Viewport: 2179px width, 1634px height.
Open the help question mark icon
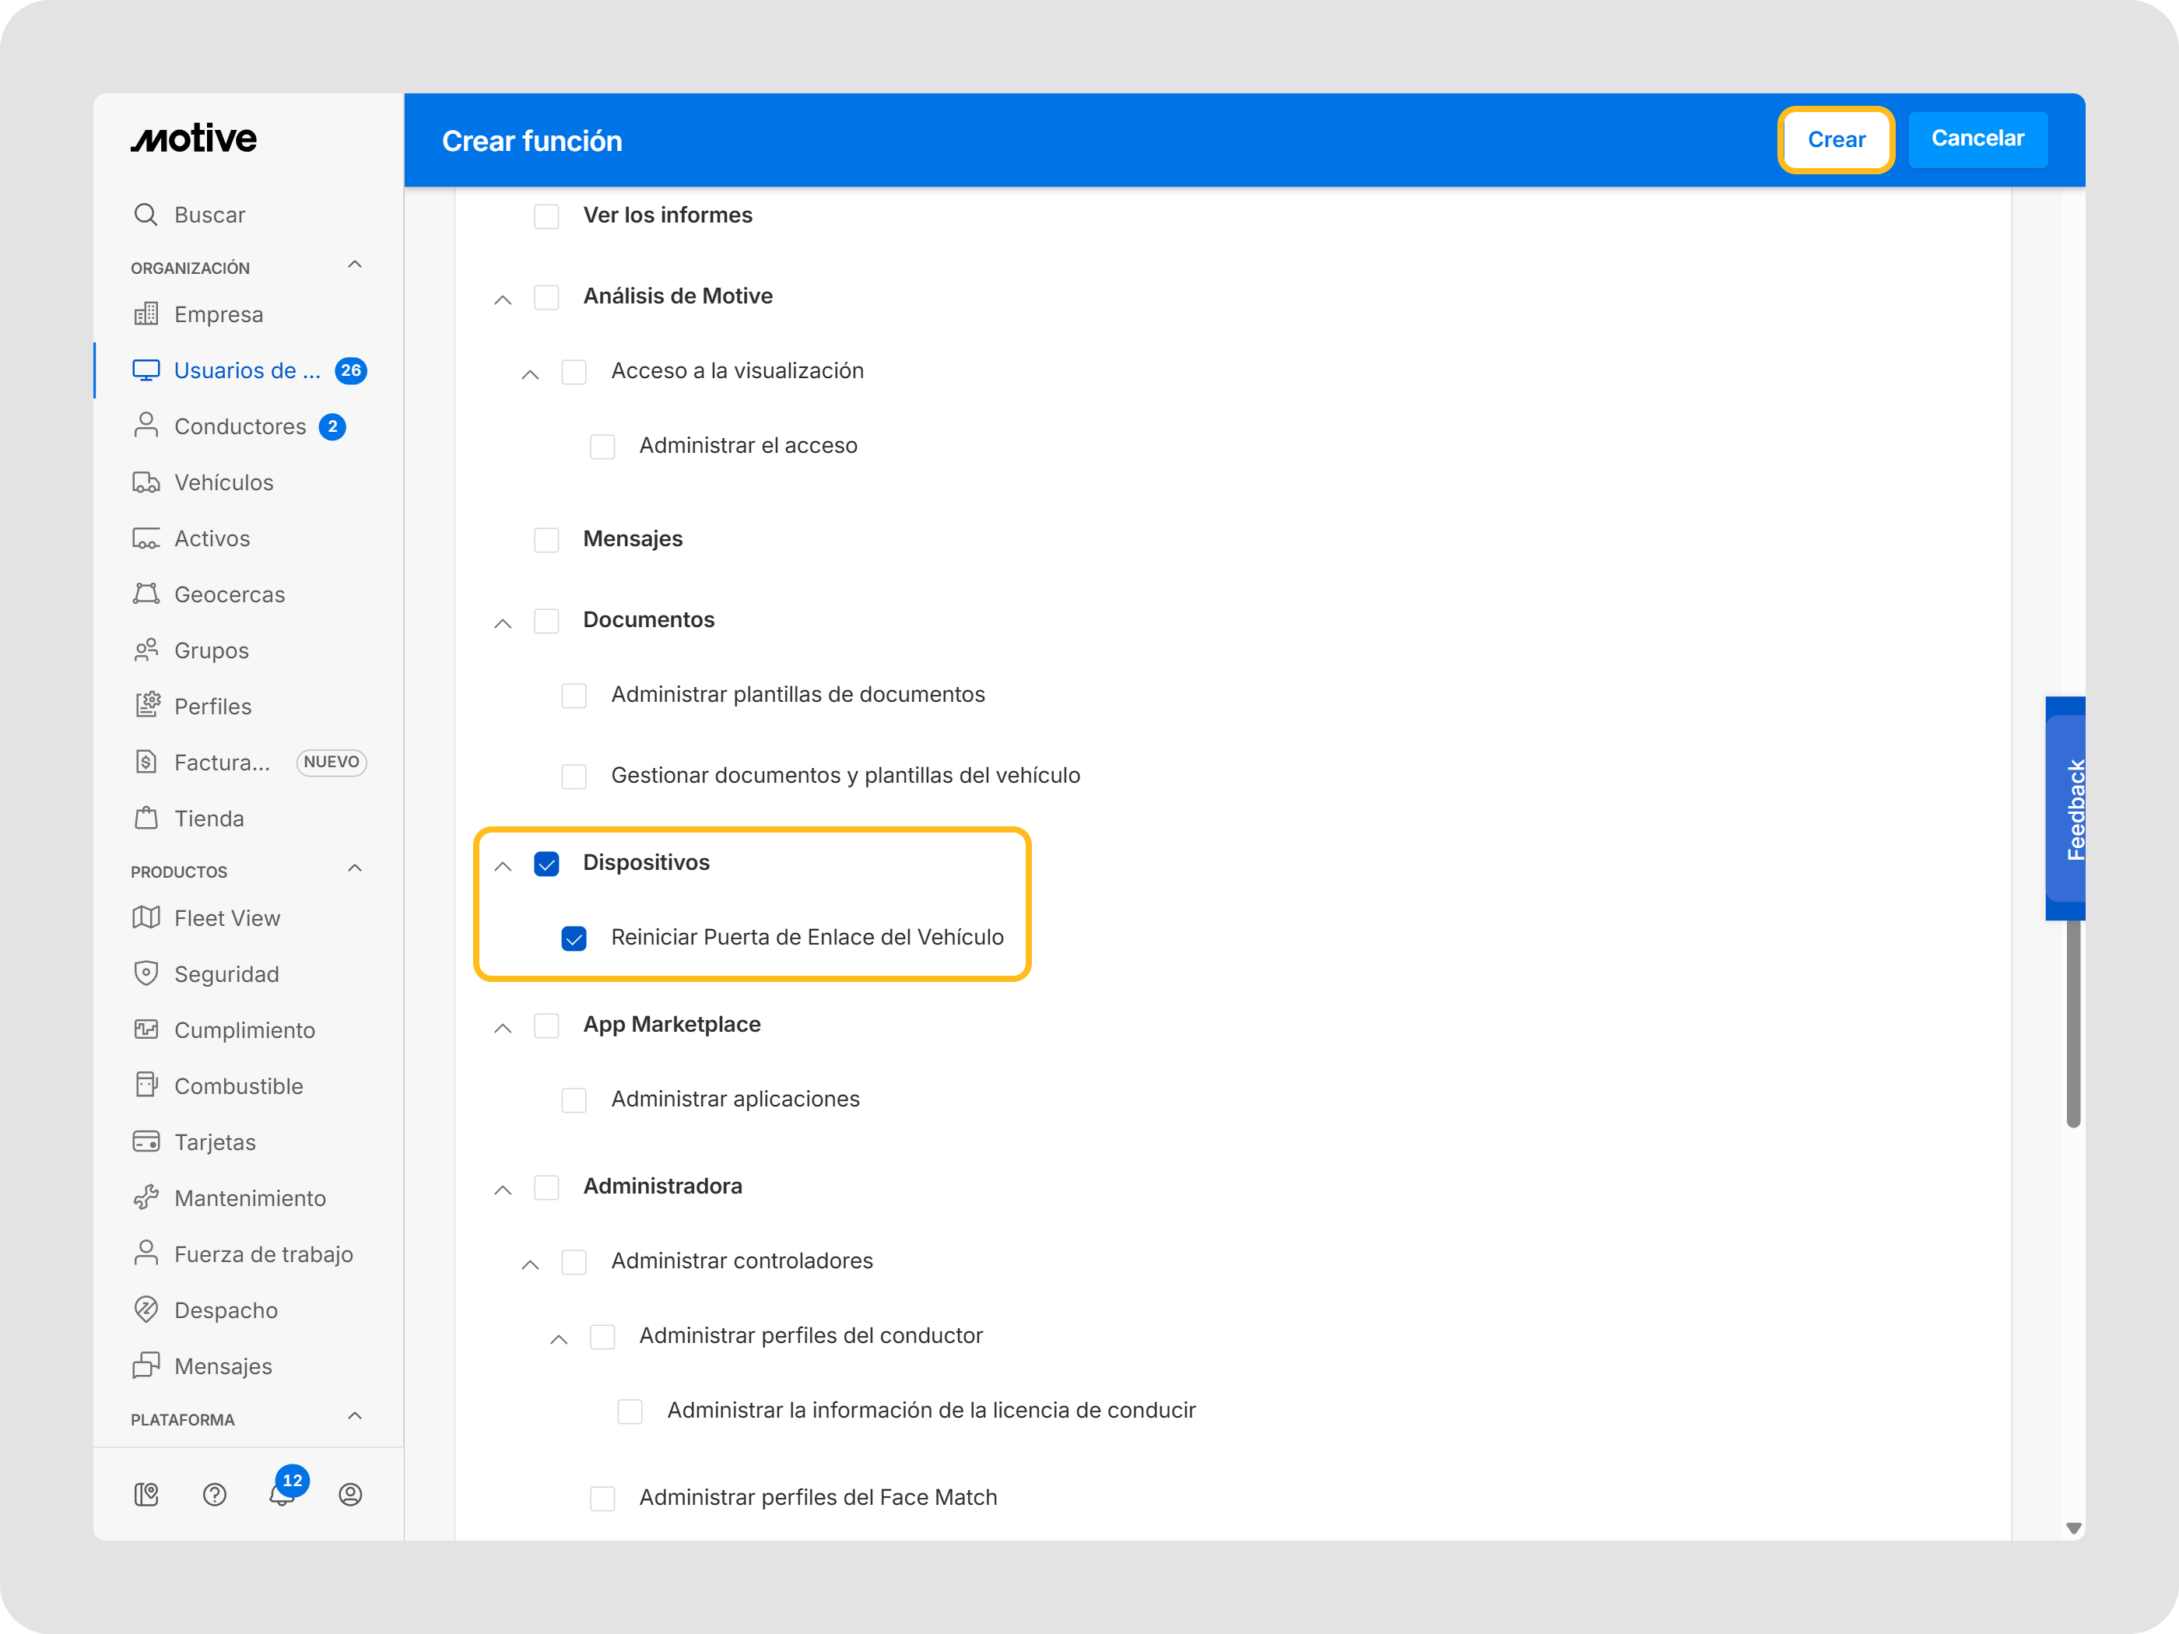215,1495
